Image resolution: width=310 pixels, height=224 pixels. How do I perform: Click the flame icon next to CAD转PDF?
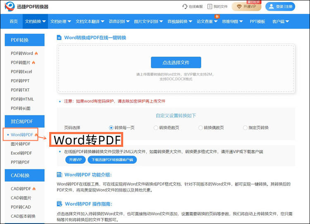tap(34, 189)
